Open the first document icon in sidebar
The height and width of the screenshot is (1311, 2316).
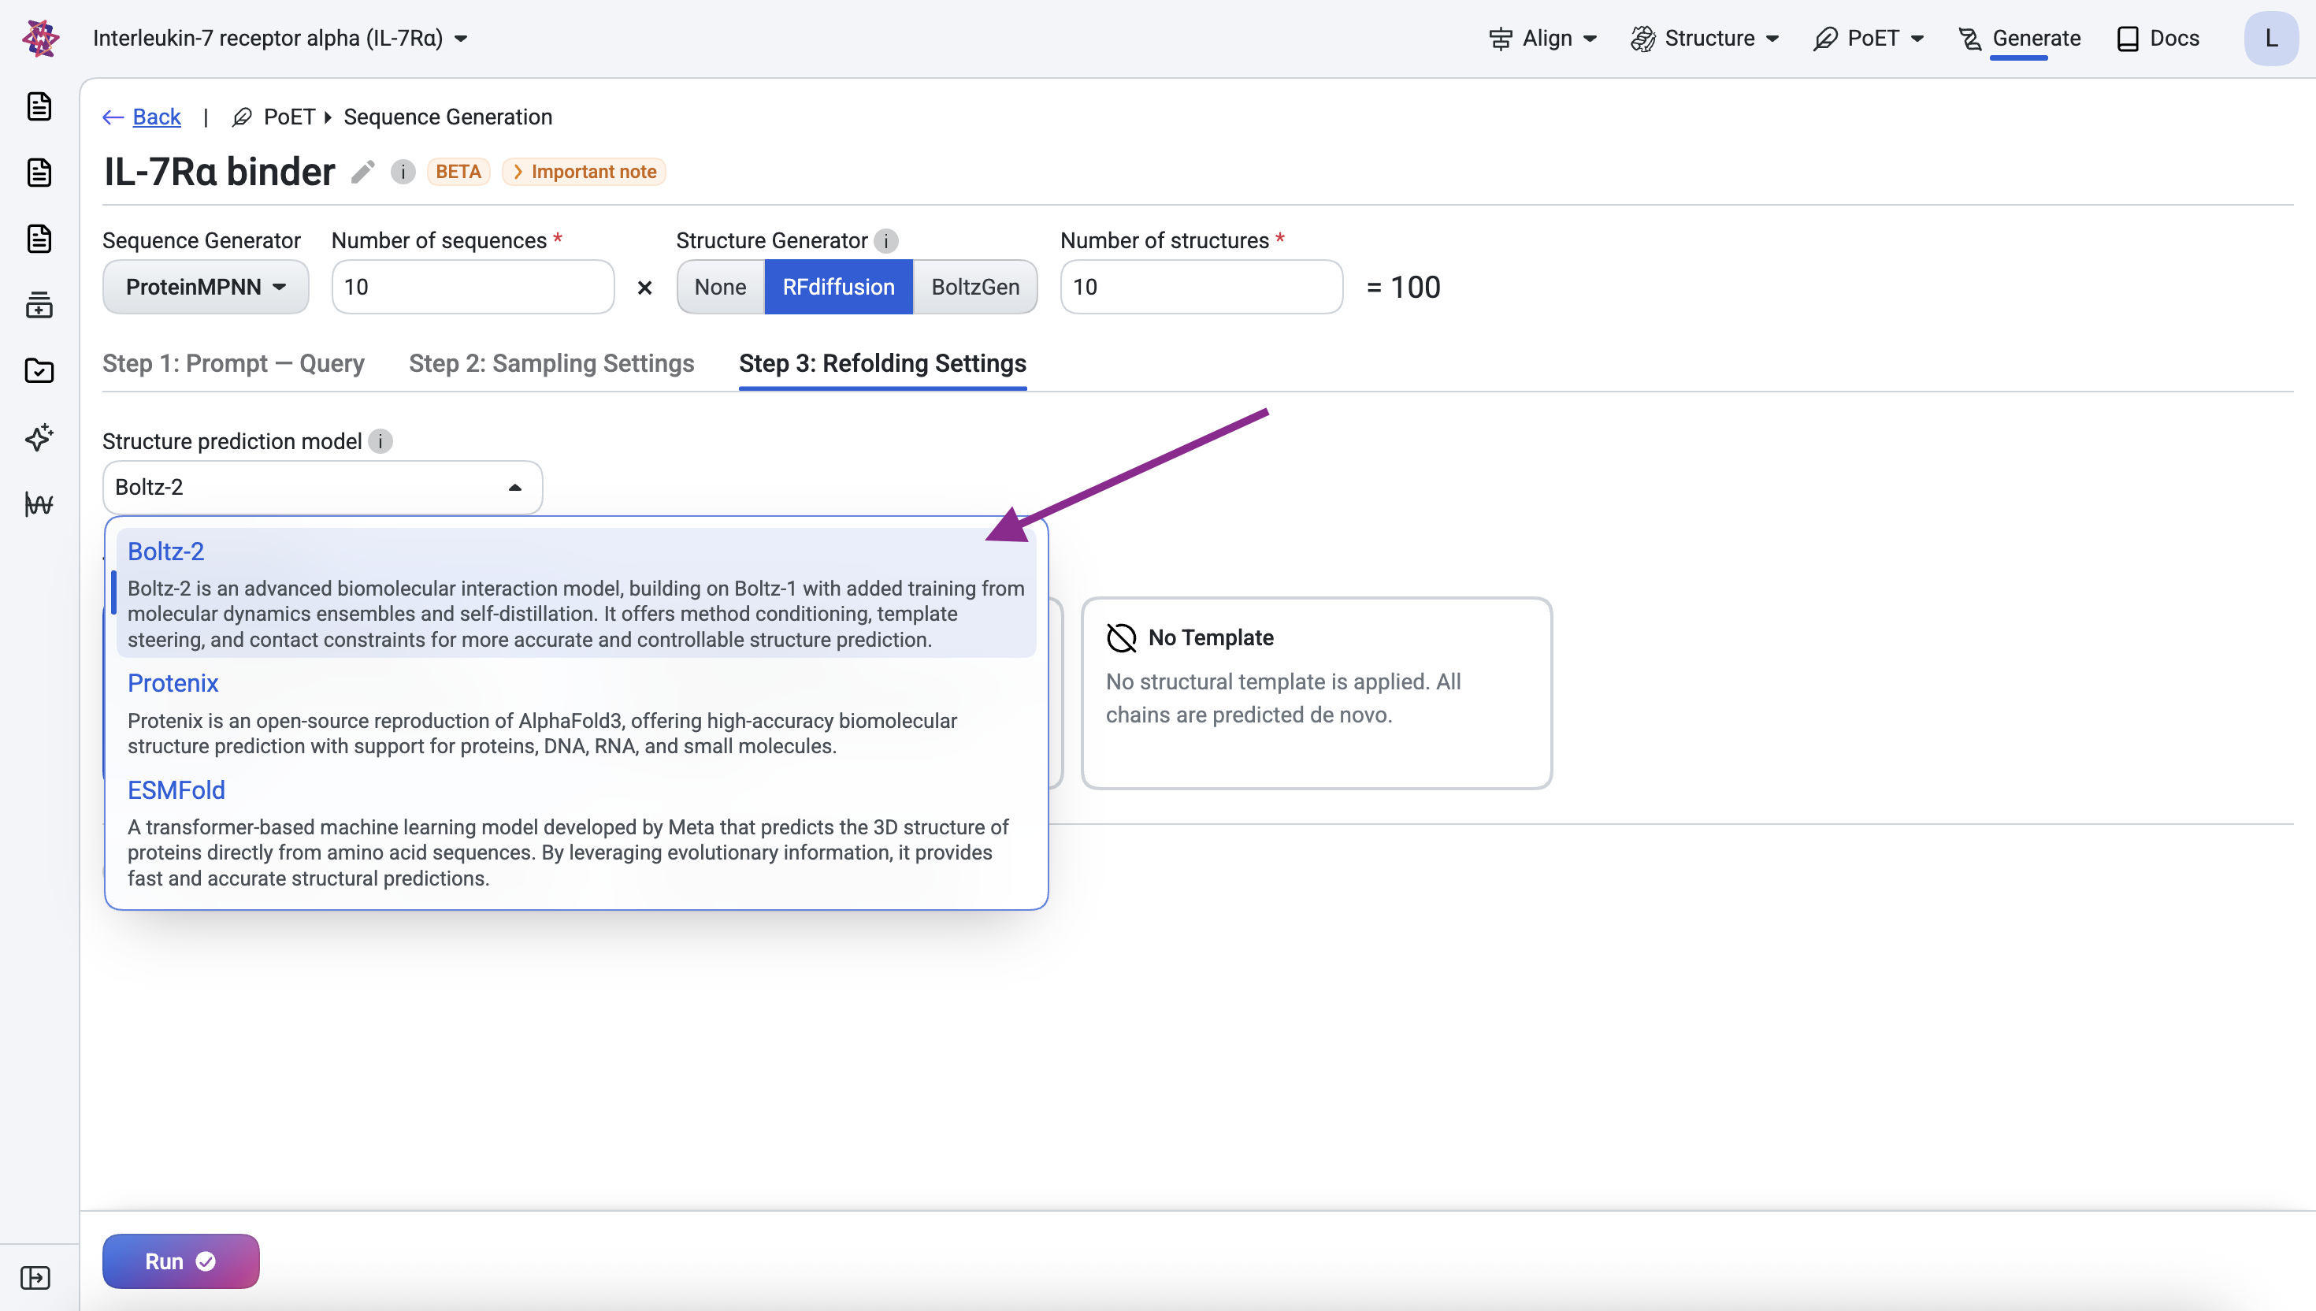[x=39, y=106]
